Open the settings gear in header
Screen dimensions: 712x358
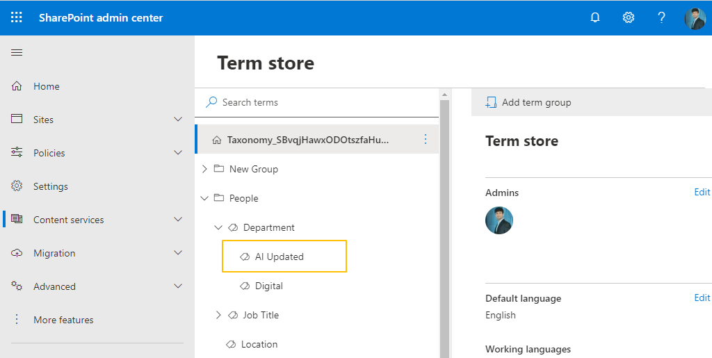(629, 17)
